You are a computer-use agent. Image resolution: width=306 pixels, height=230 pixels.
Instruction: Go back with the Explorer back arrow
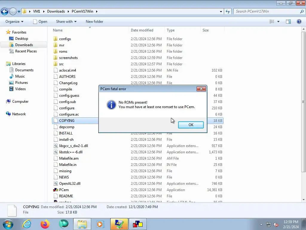pos(5,11)
